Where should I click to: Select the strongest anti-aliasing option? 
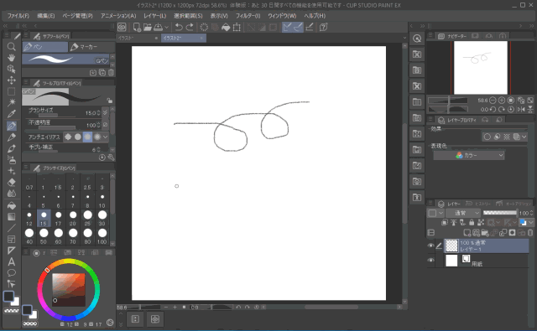(97, 137)
